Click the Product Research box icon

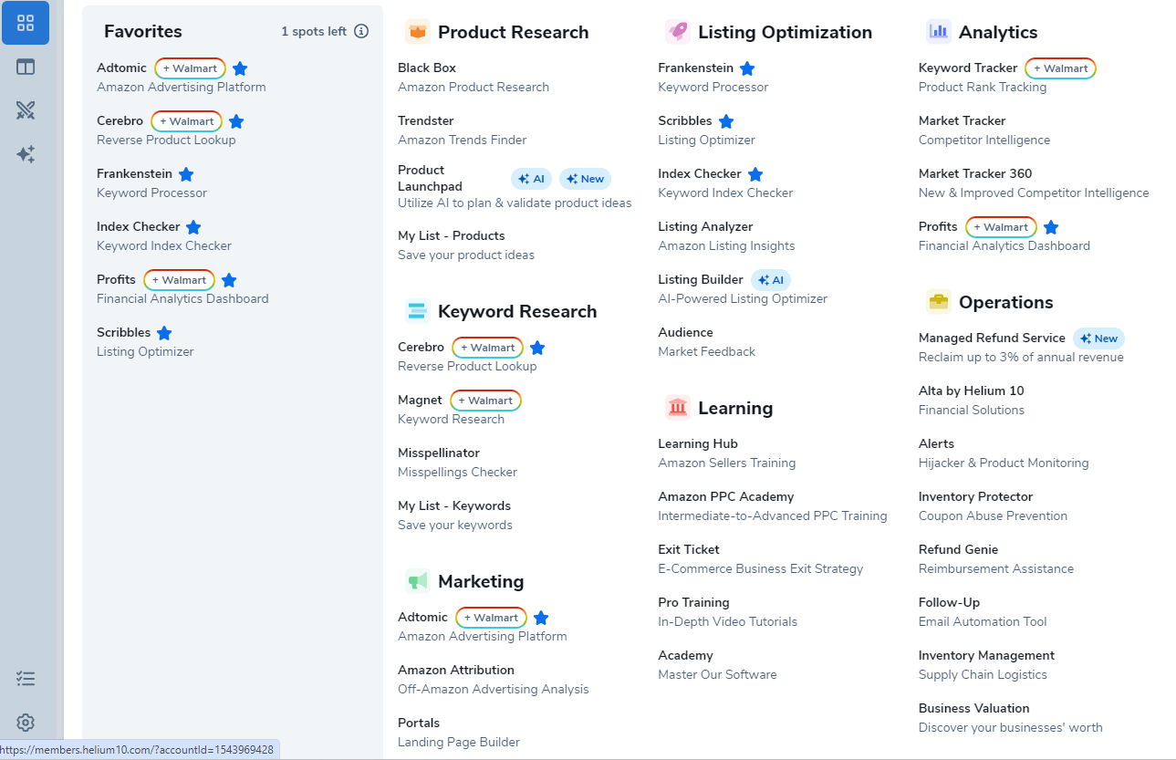click(x=418, y=32)
